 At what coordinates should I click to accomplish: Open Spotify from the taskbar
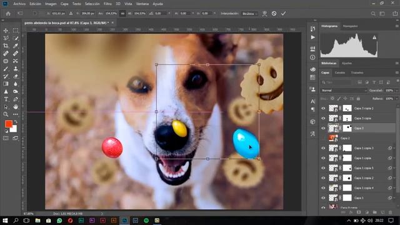click(146, 221)
